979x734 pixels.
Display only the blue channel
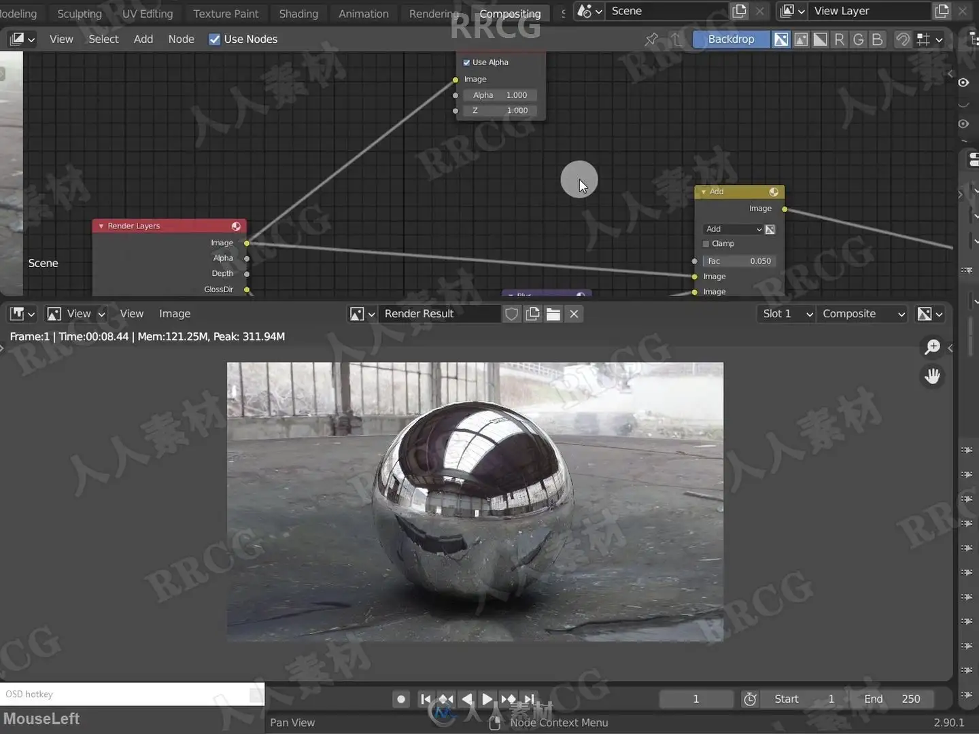pyautogui.click(x=878, y=39)
